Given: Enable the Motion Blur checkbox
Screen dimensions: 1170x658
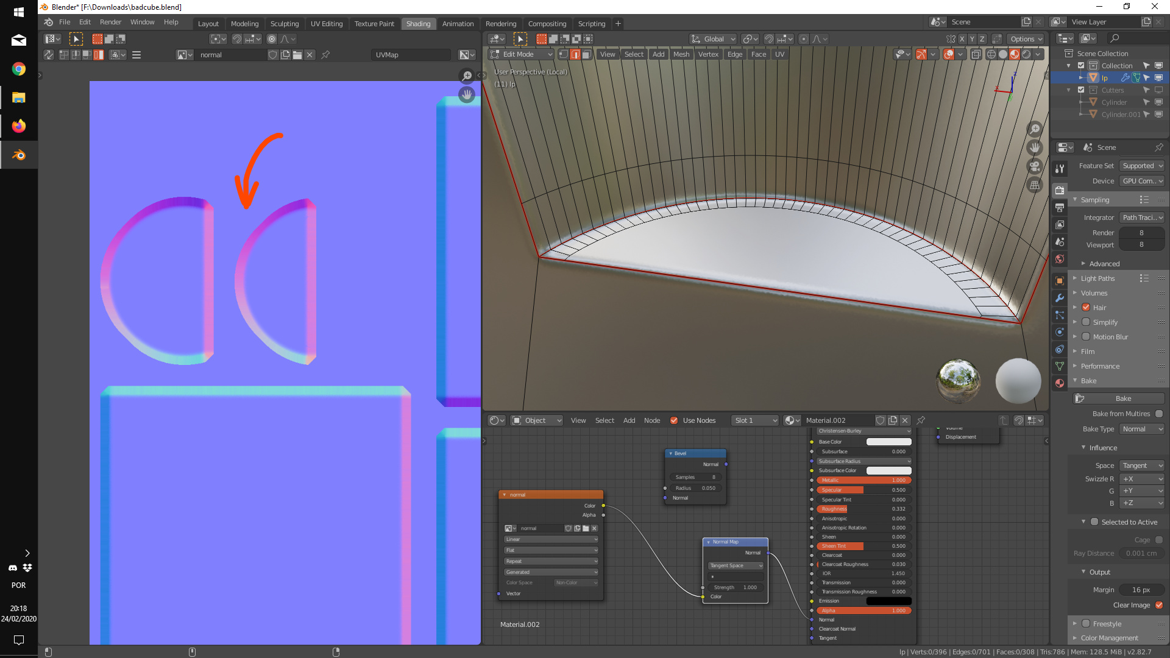Looking at the screenshot, I should (1086, 336).
